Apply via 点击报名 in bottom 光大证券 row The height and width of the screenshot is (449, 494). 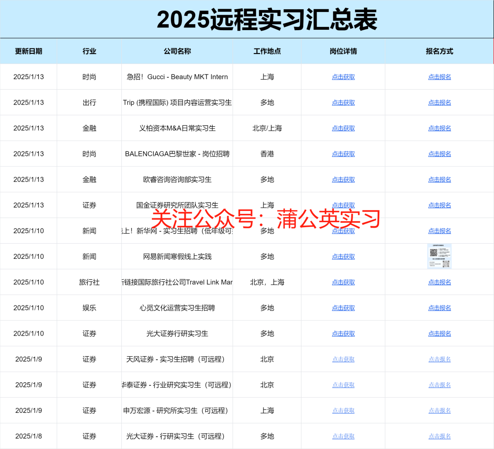point(440,436)
